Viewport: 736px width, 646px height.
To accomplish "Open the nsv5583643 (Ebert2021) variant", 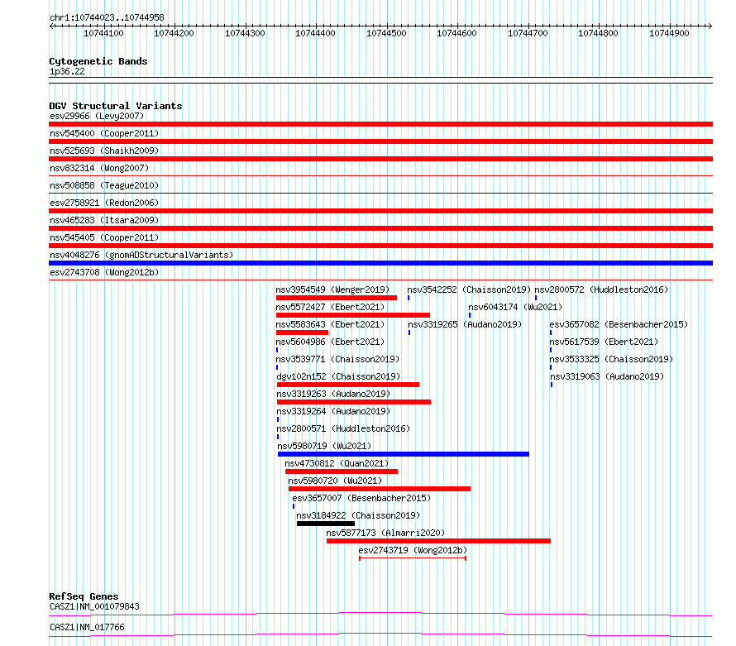I will (330, 324).
